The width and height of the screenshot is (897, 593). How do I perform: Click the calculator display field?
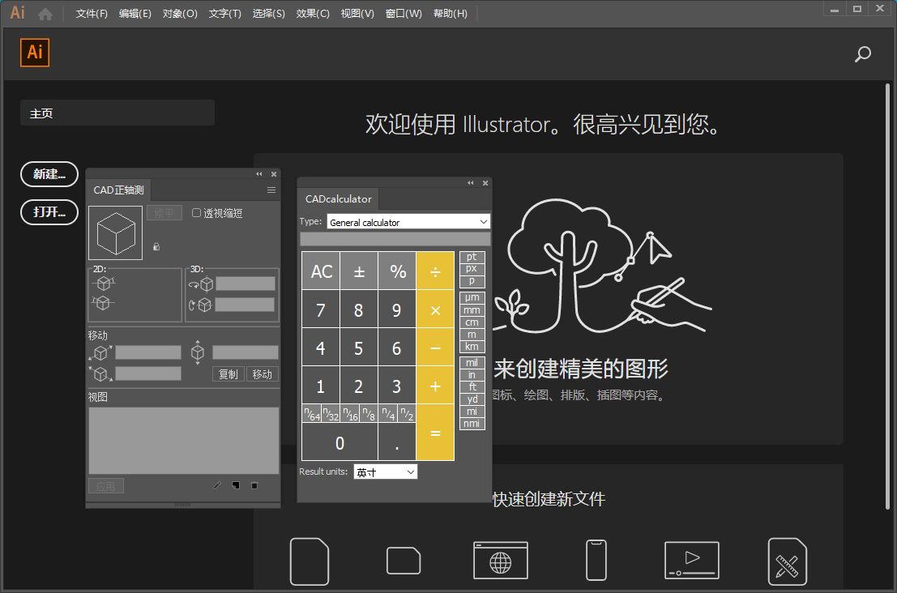(395, 239)
